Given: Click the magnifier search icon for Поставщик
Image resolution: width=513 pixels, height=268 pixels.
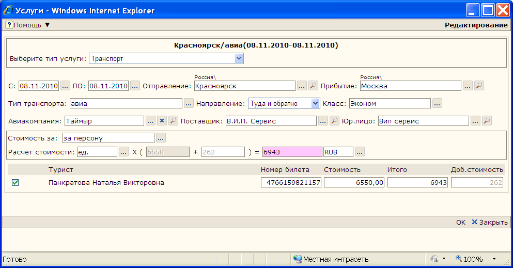Looking at the screenshot, I should (334, 121).
